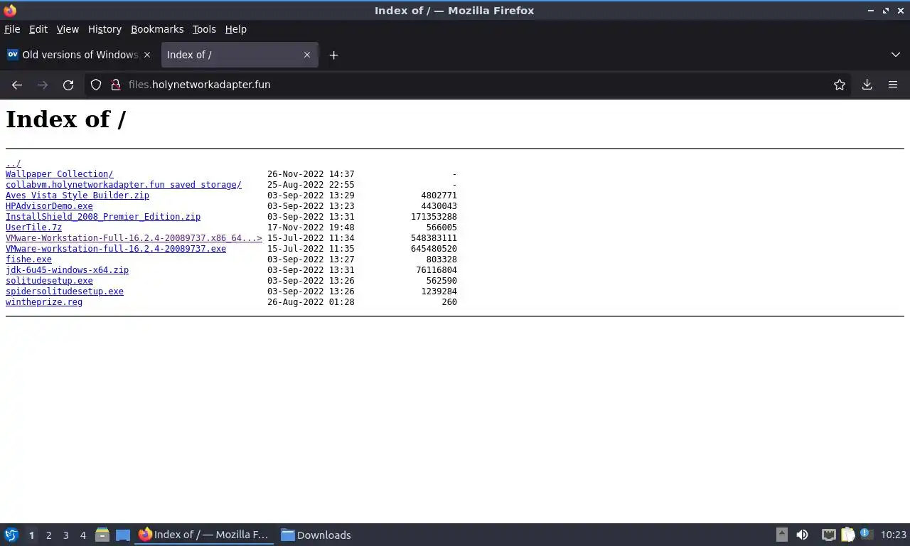Reload the current page
This screenshot has width=910, height=546.
[68, 85]
